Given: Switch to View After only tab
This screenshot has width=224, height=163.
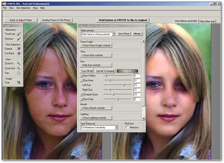Looking at the screenshot, I should click(x=207, y=21).
